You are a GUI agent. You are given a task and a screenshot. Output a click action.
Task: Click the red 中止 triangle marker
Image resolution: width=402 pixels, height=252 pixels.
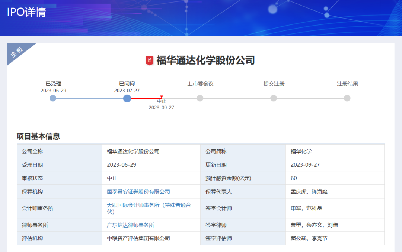162,96
